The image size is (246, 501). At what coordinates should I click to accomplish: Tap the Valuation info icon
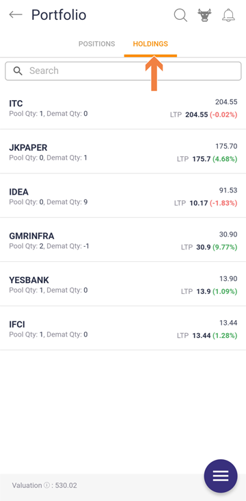[46, 485]
